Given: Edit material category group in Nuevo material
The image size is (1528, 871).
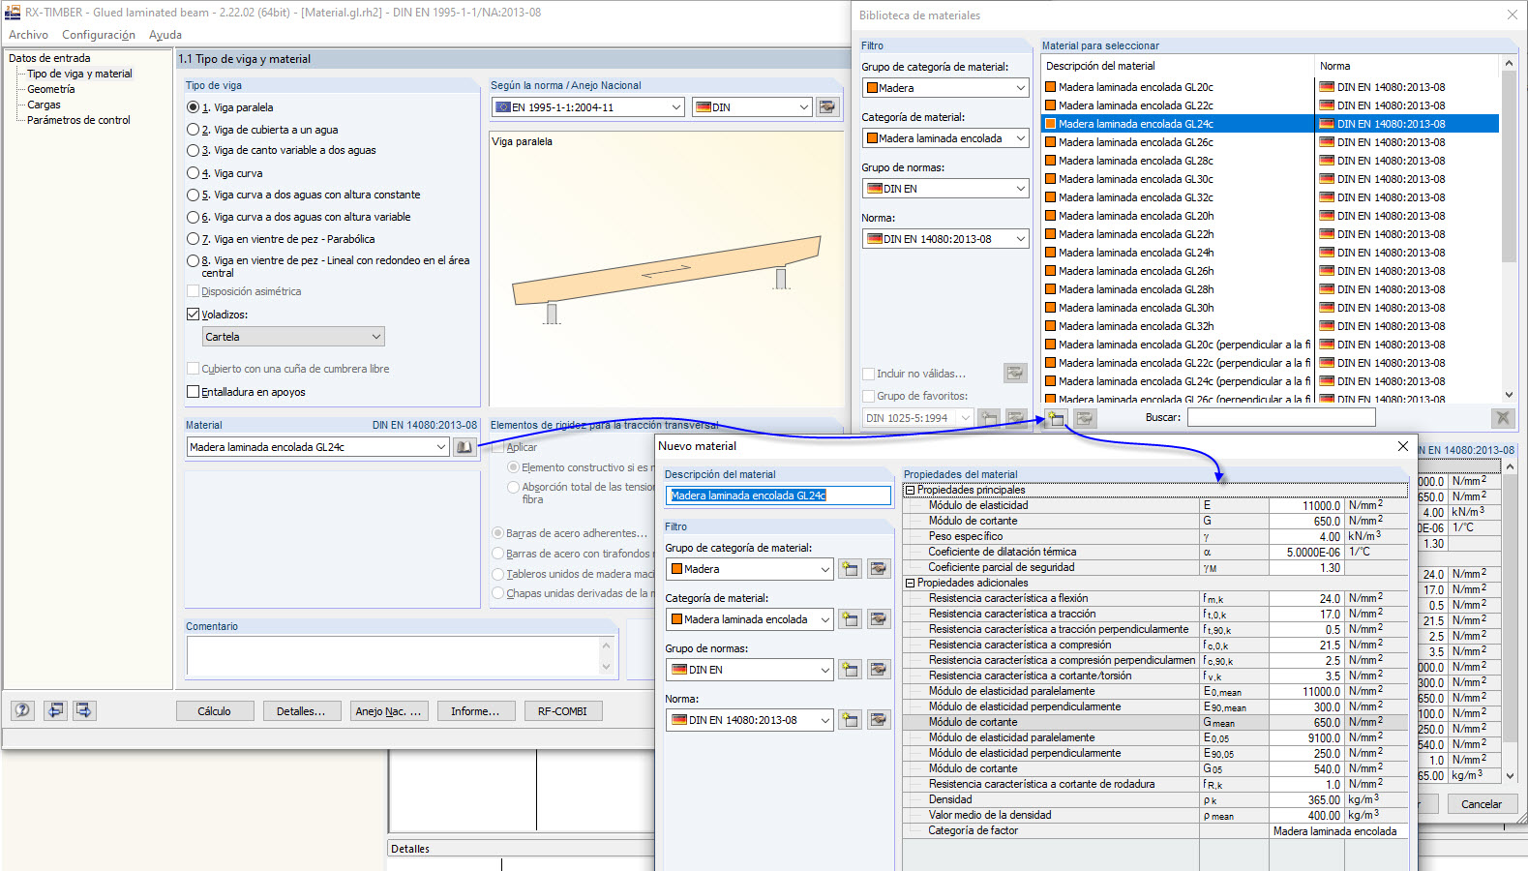Looking at the screenshot, I should (878, 569).
